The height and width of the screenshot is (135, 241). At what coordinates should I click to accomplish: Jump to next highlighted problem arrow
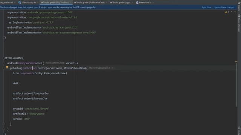[235, 12]
